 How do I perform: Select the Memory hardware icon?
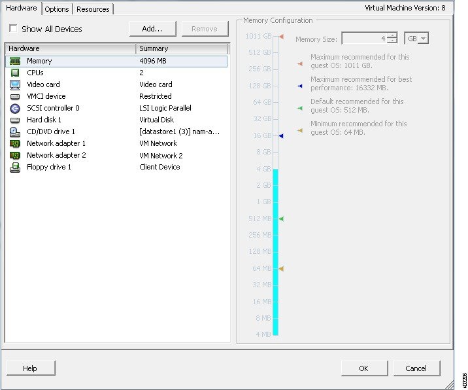tap(15, 61)
